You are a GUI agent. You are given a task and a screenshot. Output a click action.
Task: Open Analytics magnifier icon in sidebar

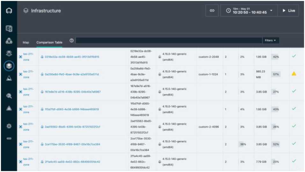click(9, 95)
